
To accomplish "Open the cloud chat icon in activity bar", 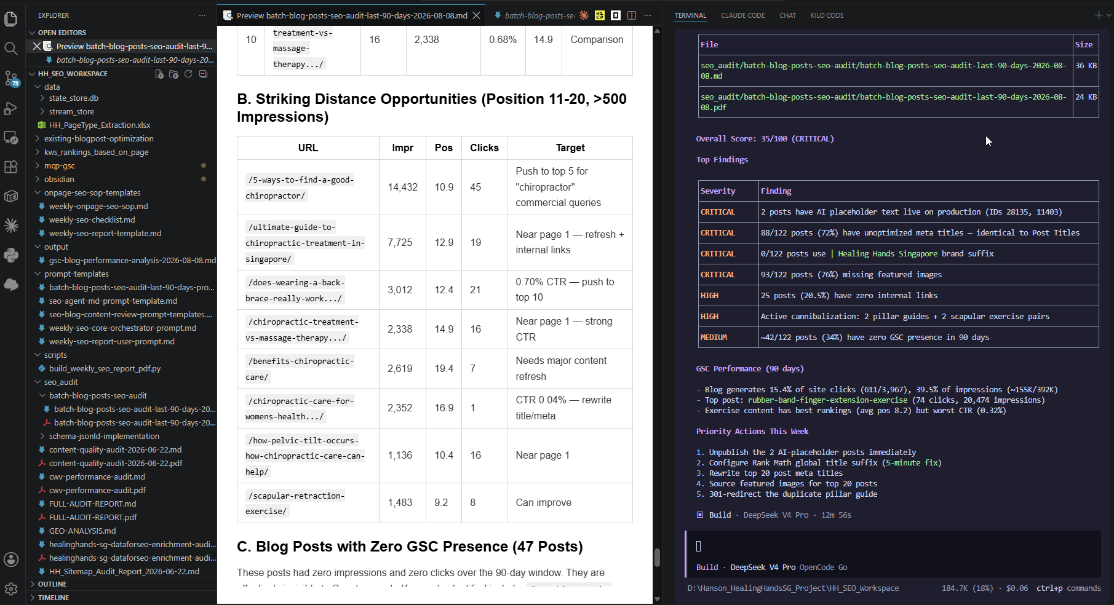I will click(11, 284).
